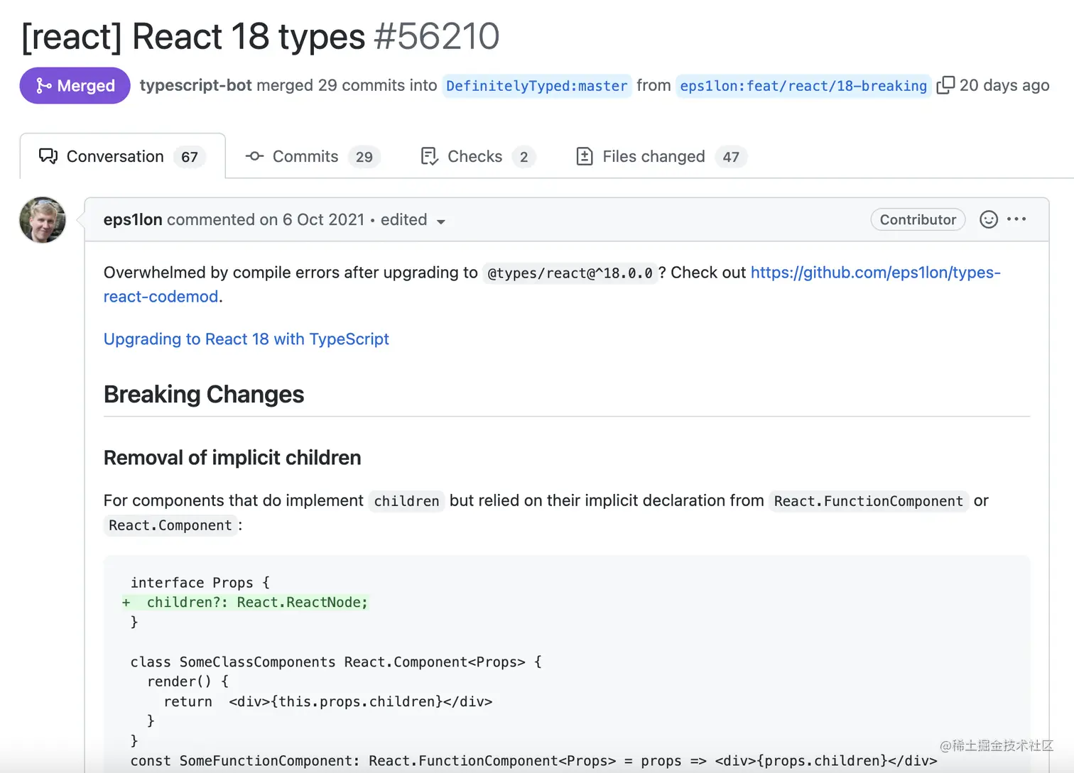Switch to the Commits tab
1074x773 pixels.
pos(313,156)
